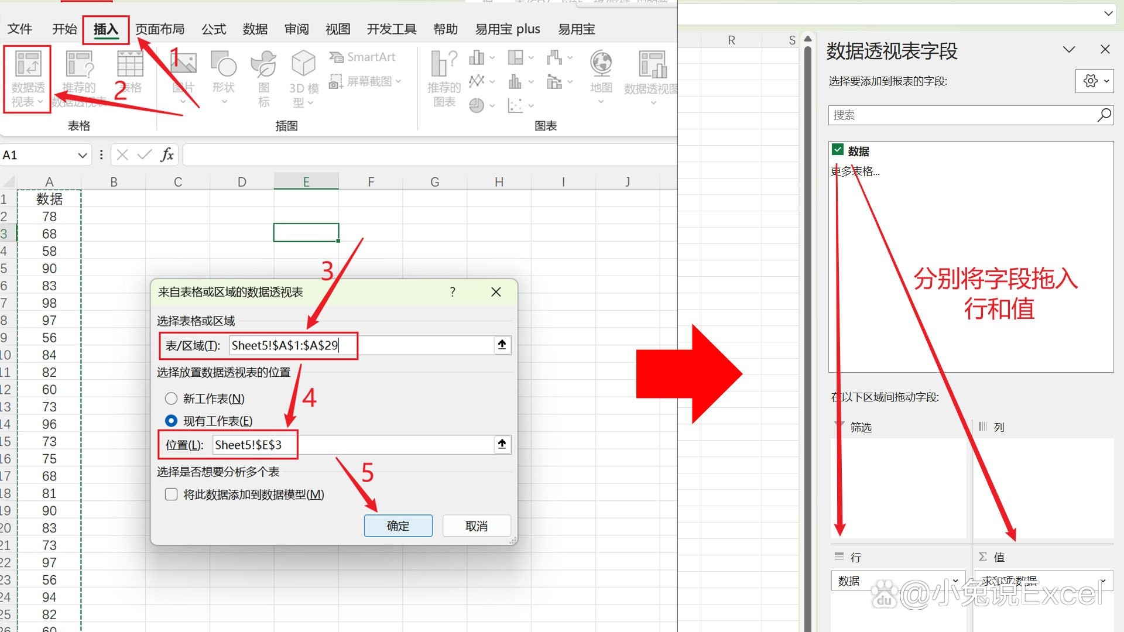Insert a combo chart icon
Screen dimensions: 1124x632
pos(554,81)
